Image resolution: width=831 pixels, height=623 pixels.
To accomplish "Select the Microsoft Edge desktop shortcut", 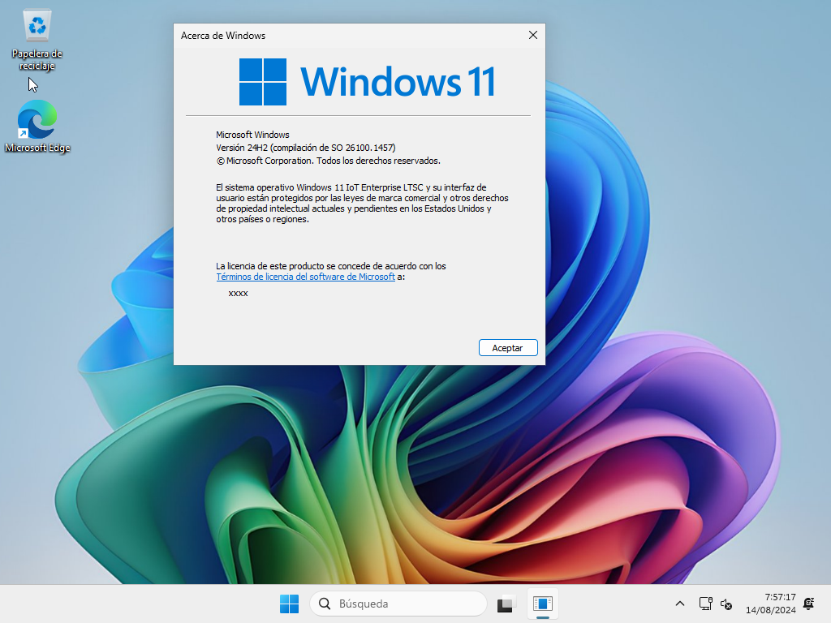I will coord(37,126).
